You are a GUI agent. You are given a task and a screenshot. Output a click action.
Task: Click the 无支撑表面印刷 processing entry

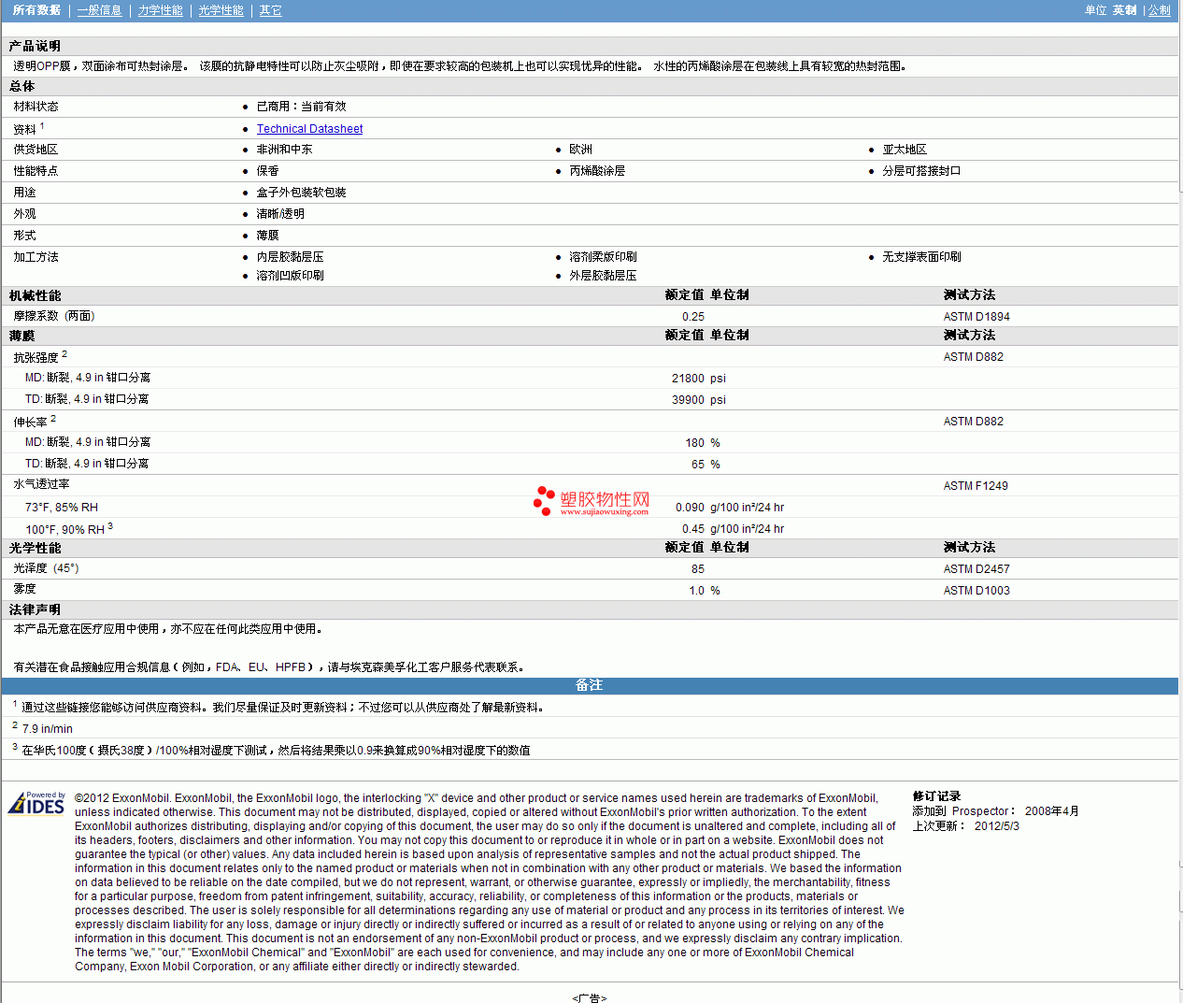pyautogui.click(x=921, y=257)
